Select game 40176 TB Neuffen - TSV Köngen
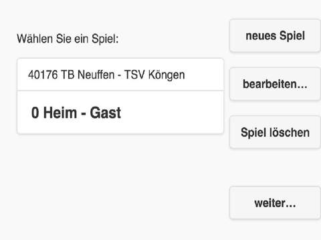Viewport: 321px width, 240px height. pos(120,75)
